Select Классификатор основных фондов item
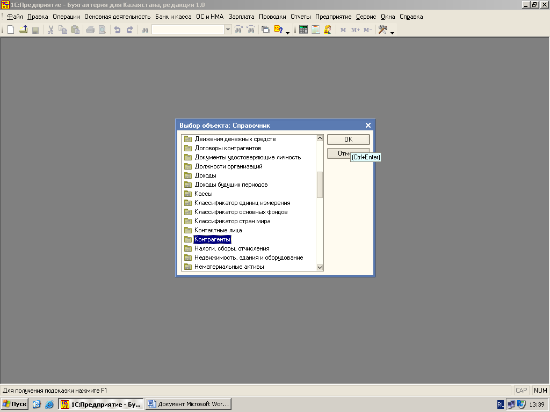This screenshot has width=550, height=412. (x=241, y=212)
